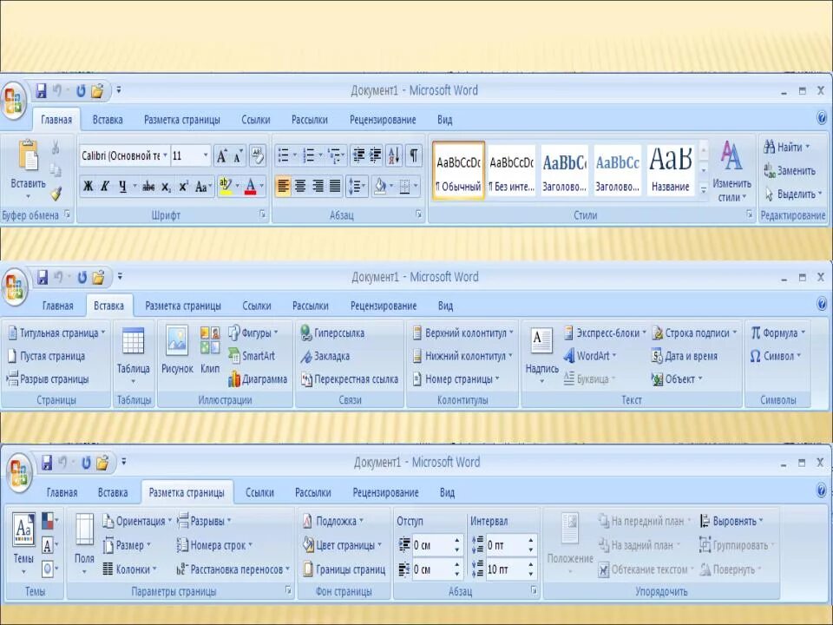Switch to Вставка tab in the bottom window
The width and height of the screenshot is (833, 625).
click(x=113, y=493)
